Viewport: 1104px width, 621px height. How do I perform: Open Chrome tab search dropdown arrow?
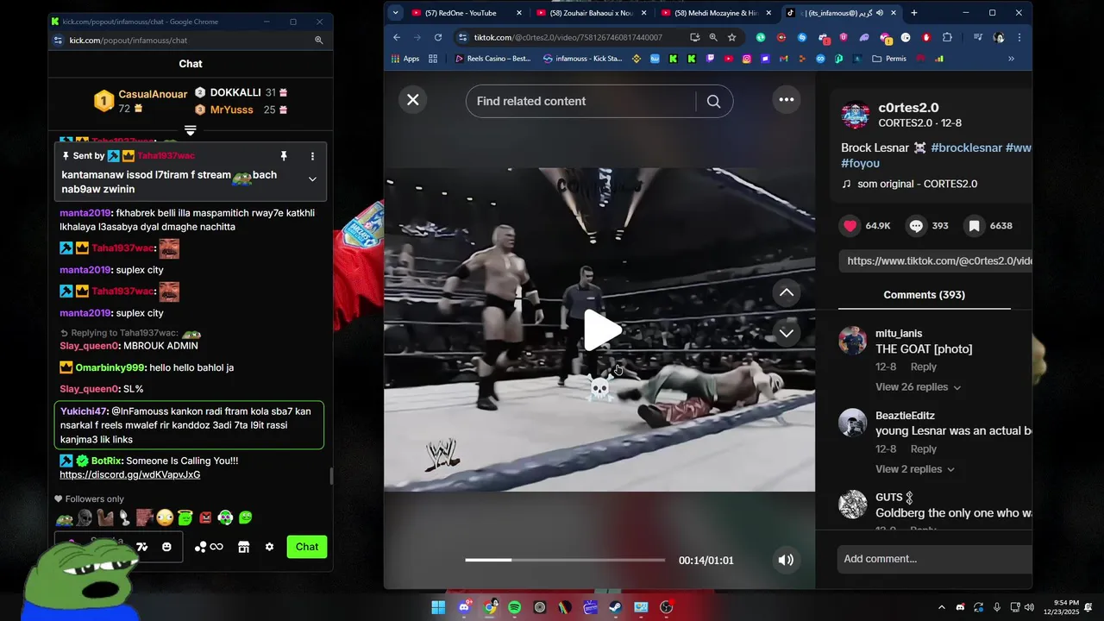coord(395,13)
